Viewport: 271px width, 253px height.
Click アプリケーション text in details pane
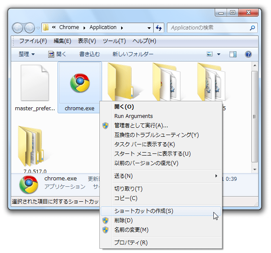tap(65, 187)
